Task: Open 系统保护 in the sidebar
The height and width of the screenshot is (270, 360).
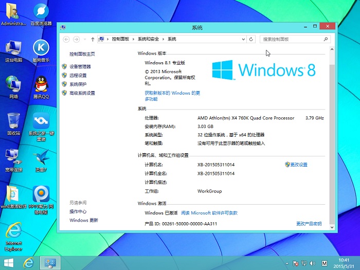Action: 78,84
